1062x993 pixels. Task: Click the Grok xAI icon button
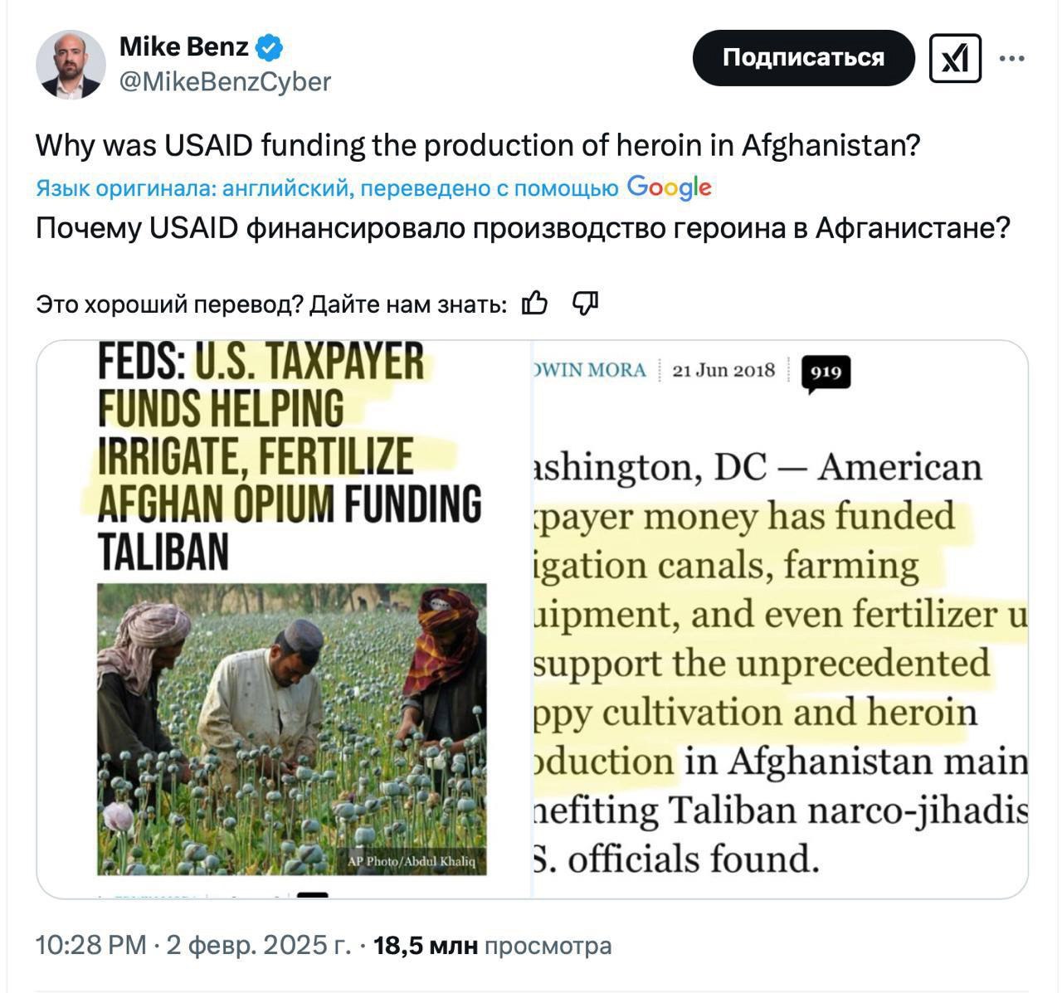pos(955,58)
